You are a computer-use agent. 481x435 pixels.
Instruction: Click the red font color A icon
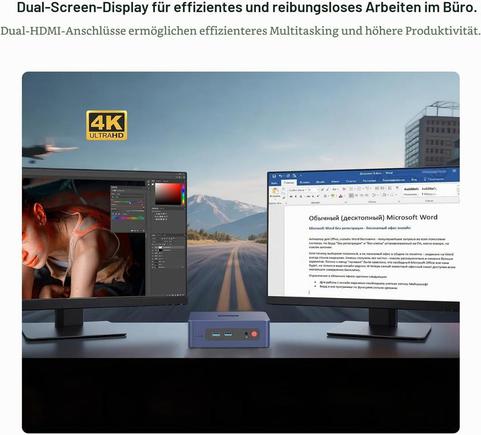tap(341, 196)
